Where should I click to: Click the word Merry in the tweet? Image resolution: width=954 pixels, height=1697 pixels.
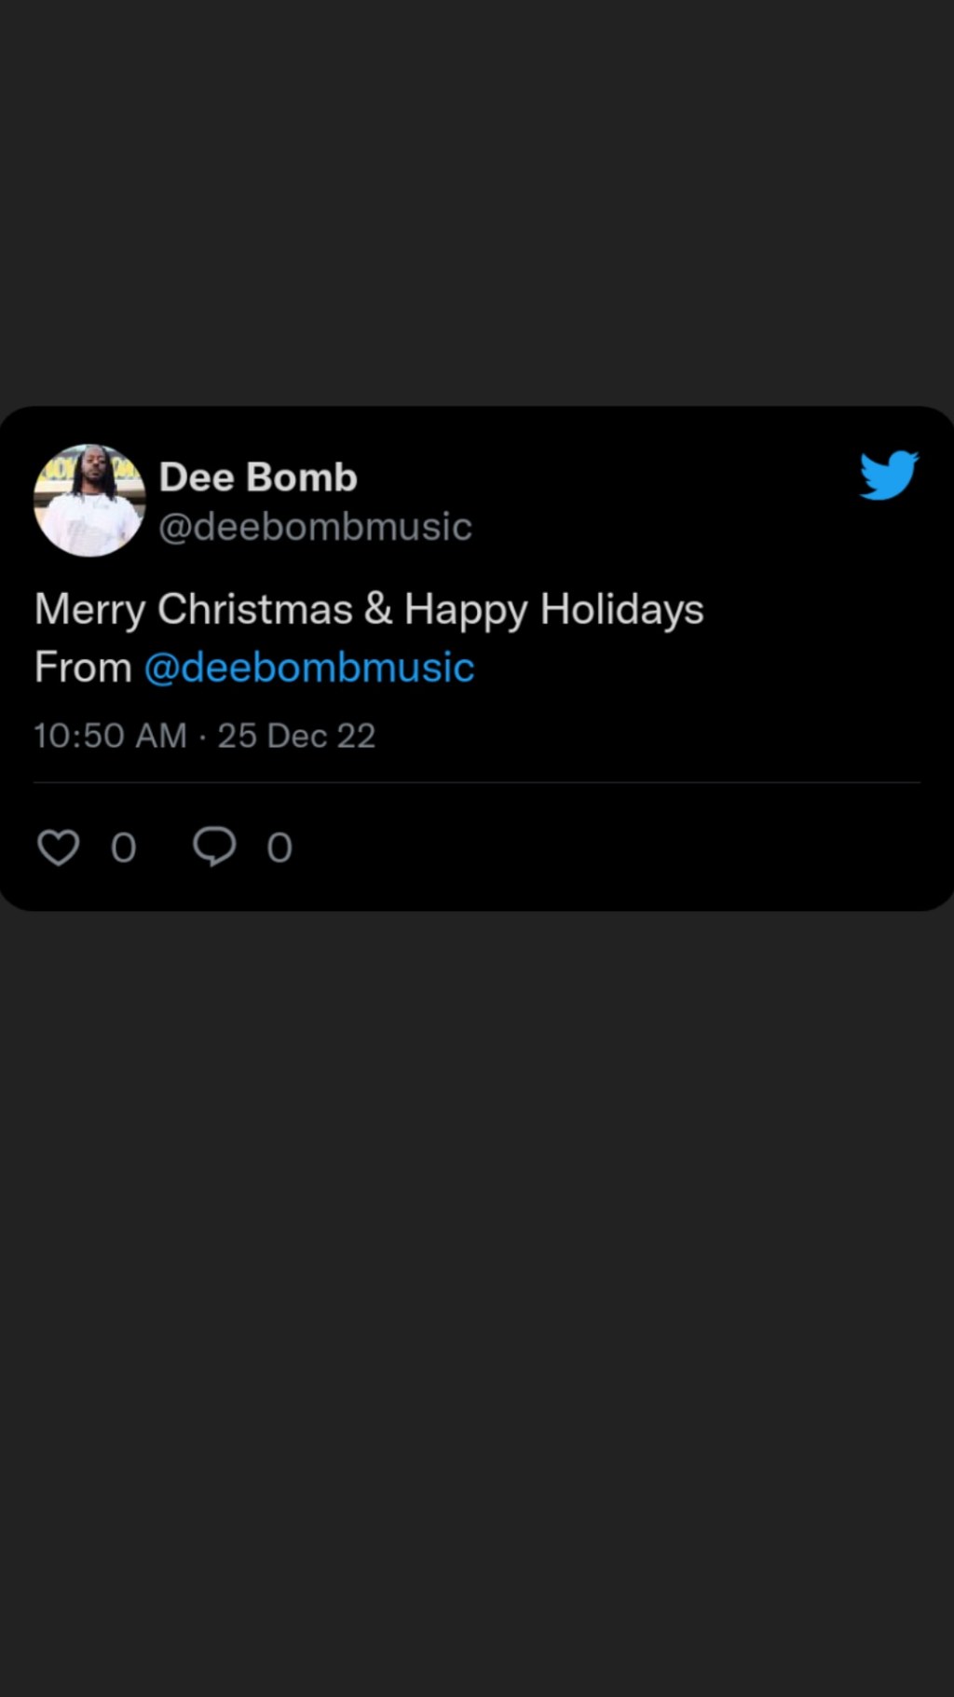tap(89, 610)
